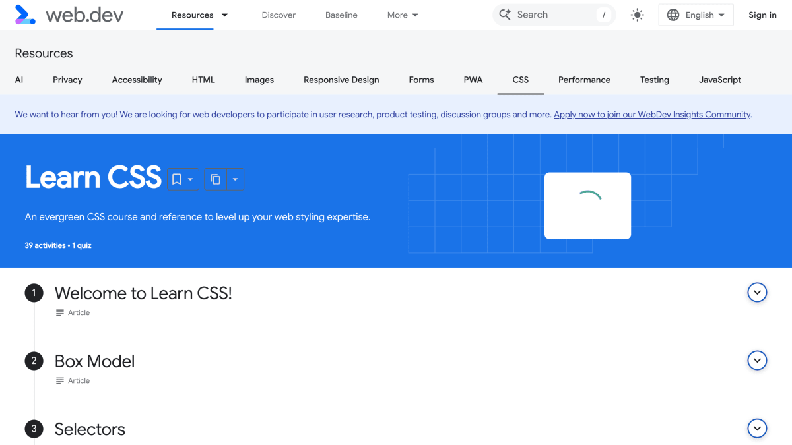Expand the More menu

tap(403, 15)
